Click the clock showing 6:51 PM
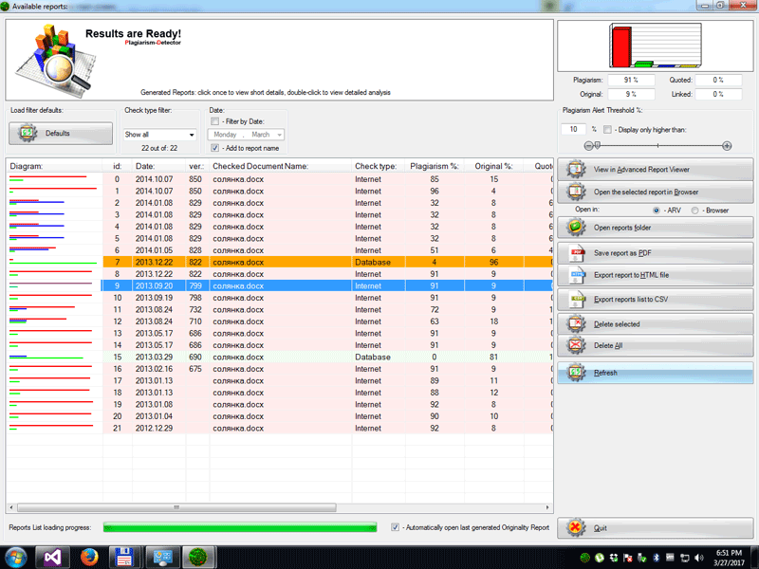This screenshot has width=759, height=569. click(x=729, y=553)
